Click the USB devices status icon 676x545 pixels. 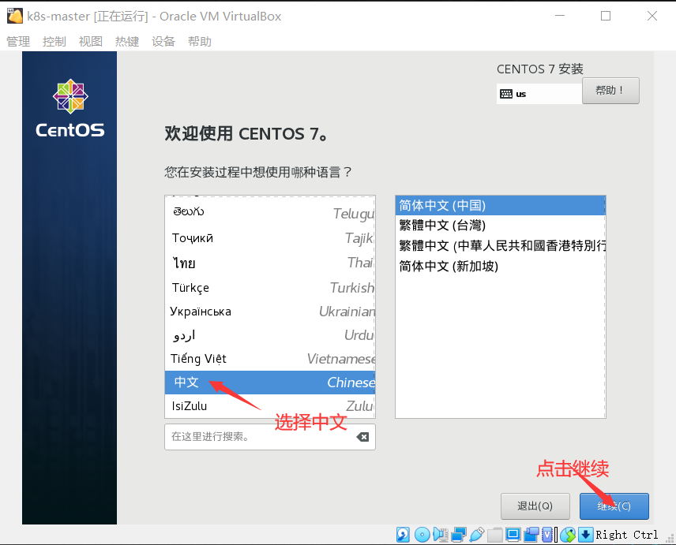(x=477, y=534)
